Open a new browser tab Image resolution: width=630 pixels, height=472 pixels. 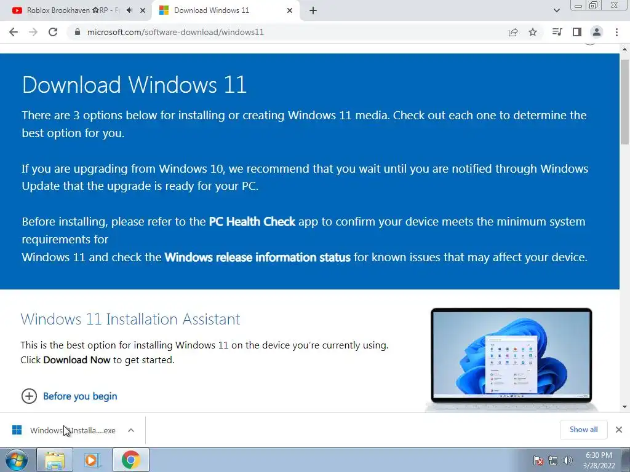[x=313, y=10]
